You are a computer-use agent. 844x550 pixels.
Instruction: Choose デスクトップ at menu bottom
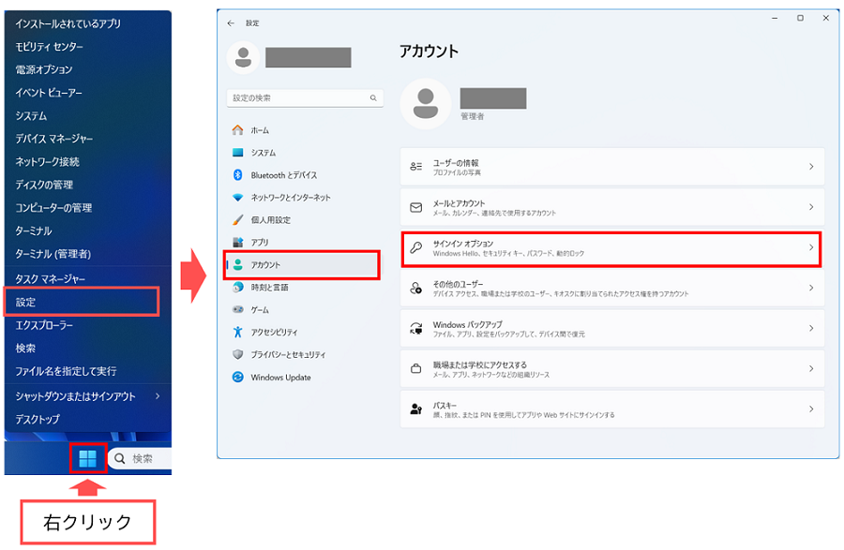(x=38, y=419)
